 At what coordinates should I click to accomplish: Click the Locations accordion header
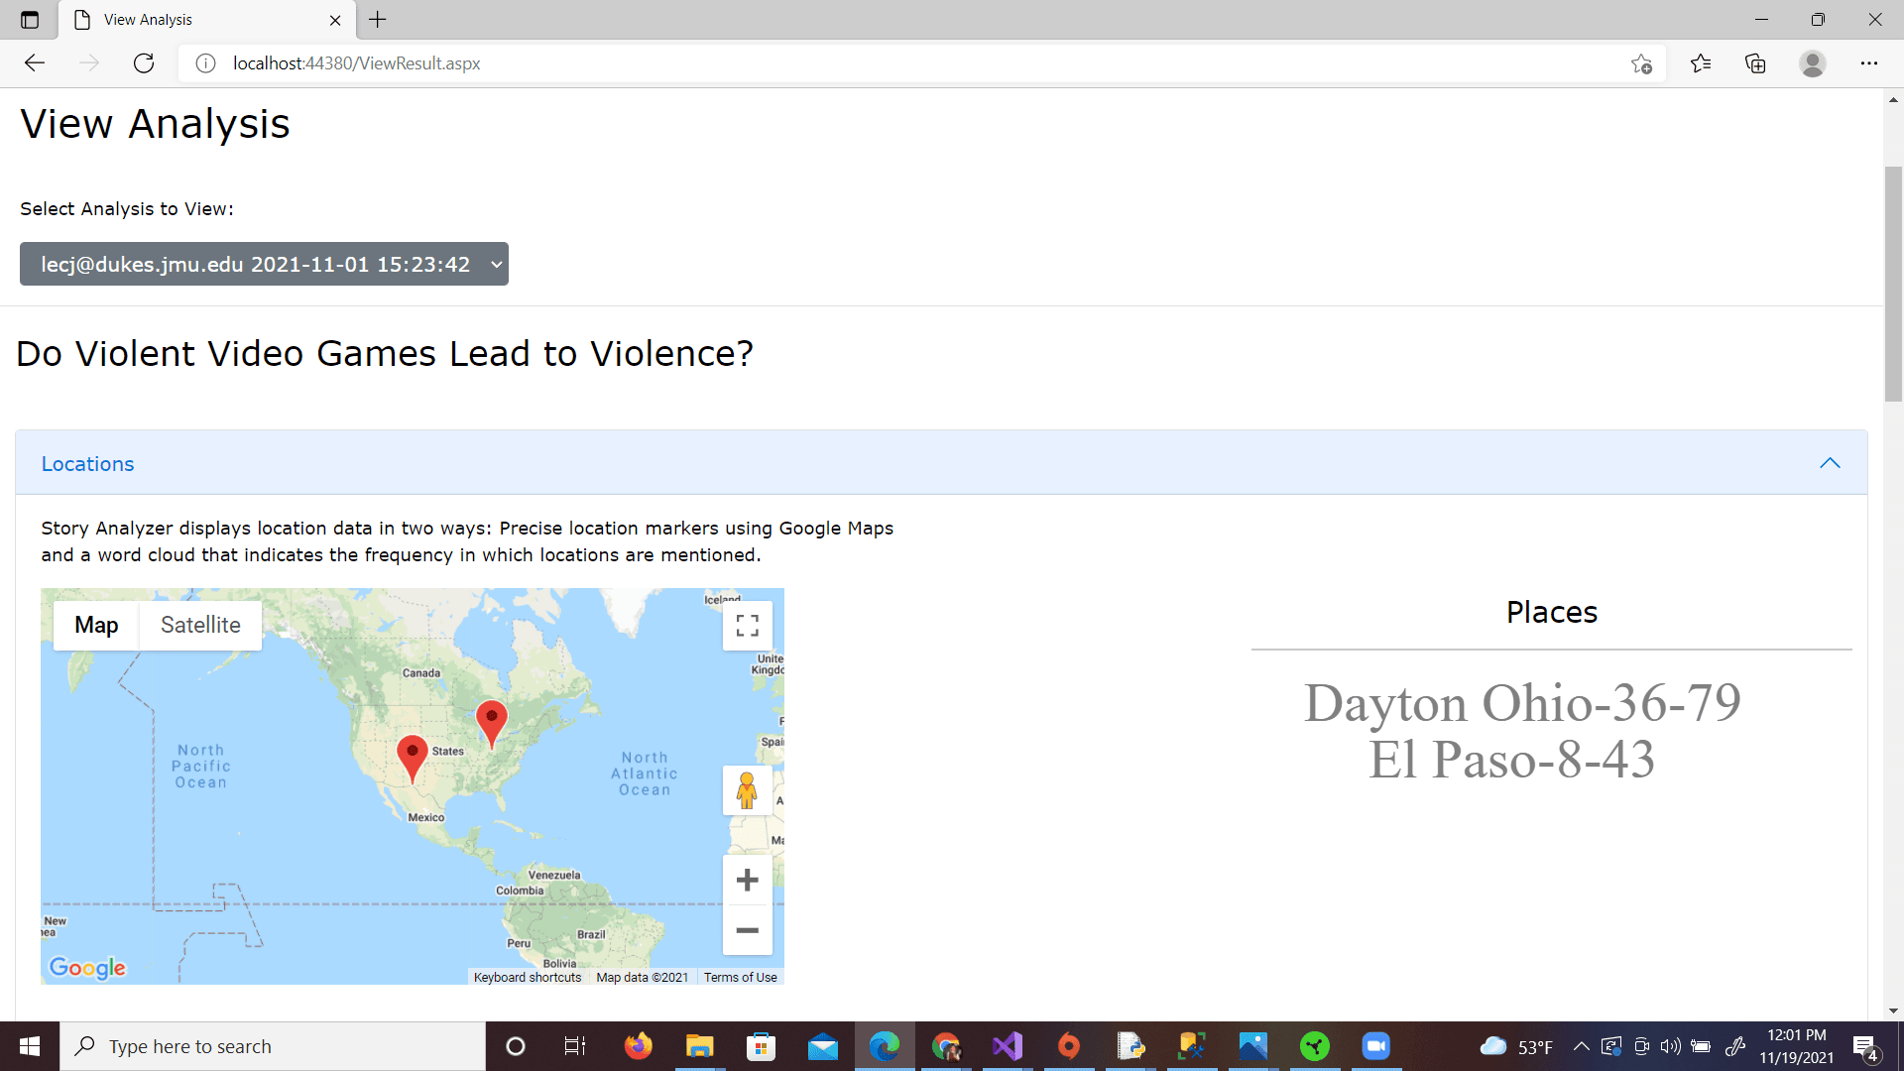[x=87, y=464]
